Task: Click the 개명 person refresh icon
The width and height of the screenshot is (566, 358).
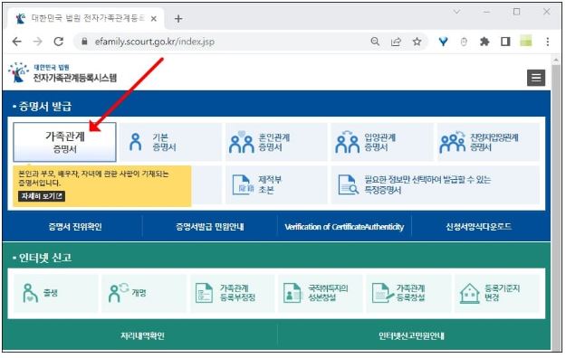Action: [x=119, y=293]
